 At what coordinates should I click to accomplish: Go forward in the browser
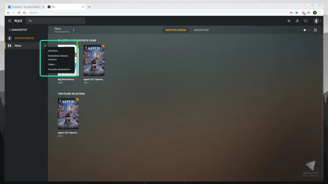click(x=13, y=13)
